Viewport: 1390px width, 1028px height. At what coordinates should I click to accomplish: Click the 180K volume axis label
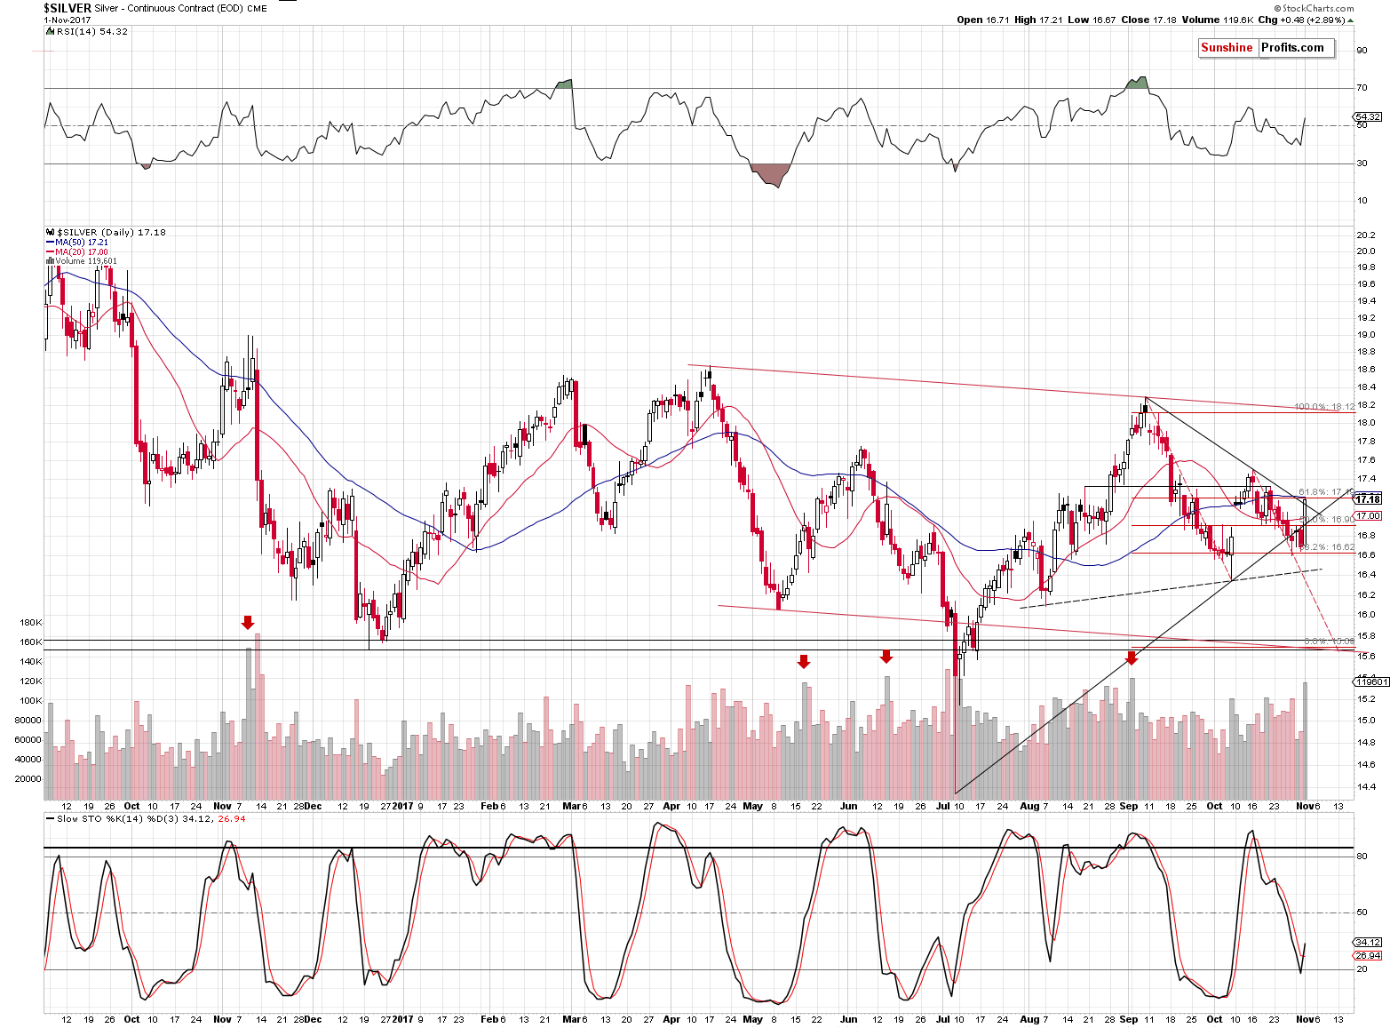tap(30, 623)
